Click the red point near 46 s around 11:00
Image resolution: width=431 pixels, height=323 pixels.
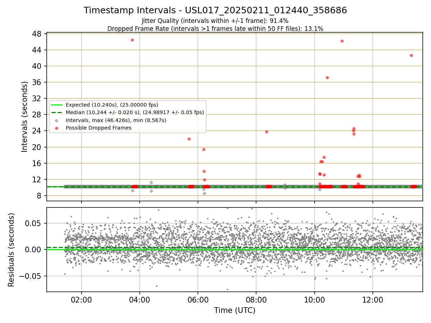coord(342,41)
